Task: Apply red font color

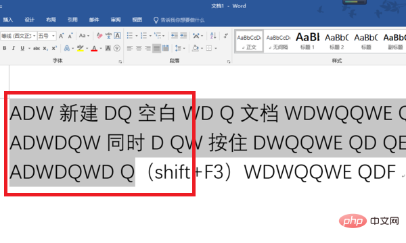Action: click(94, 49)
